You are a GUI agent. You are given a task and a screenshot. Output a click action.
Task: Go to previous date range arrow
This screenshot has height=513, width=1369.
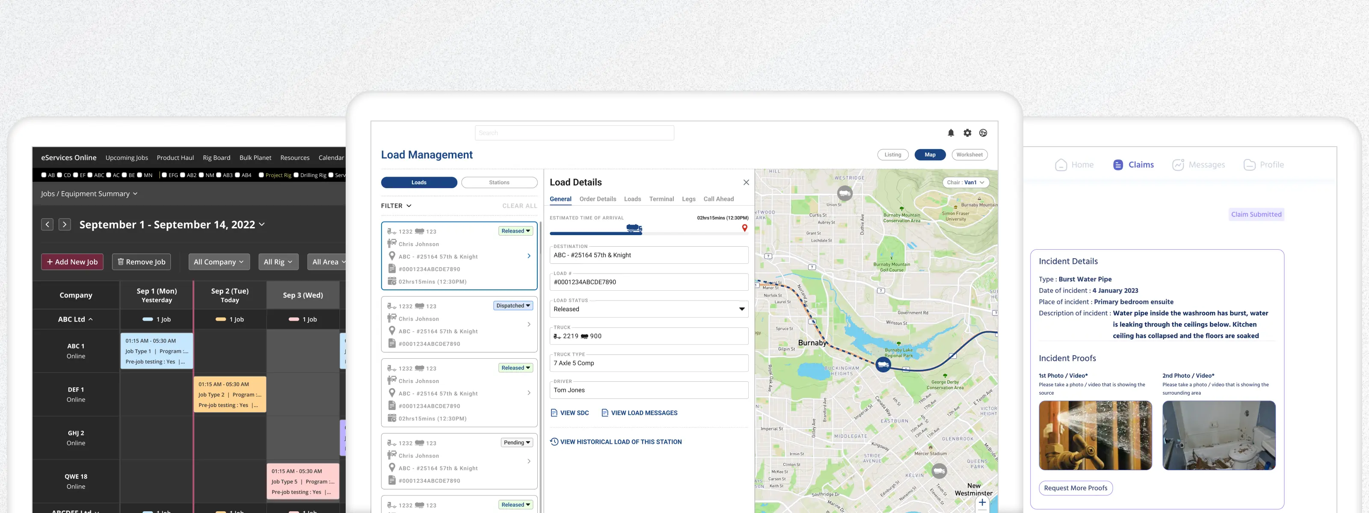point(47,224)
